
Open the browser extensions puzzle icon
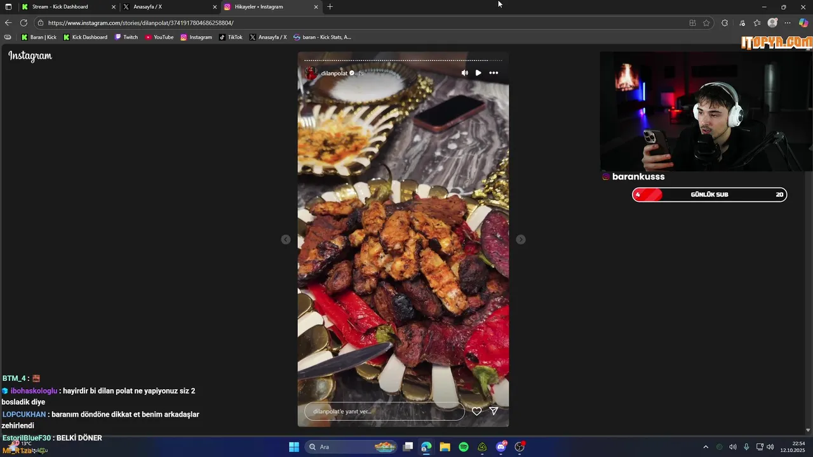click(x=725, y=23)
